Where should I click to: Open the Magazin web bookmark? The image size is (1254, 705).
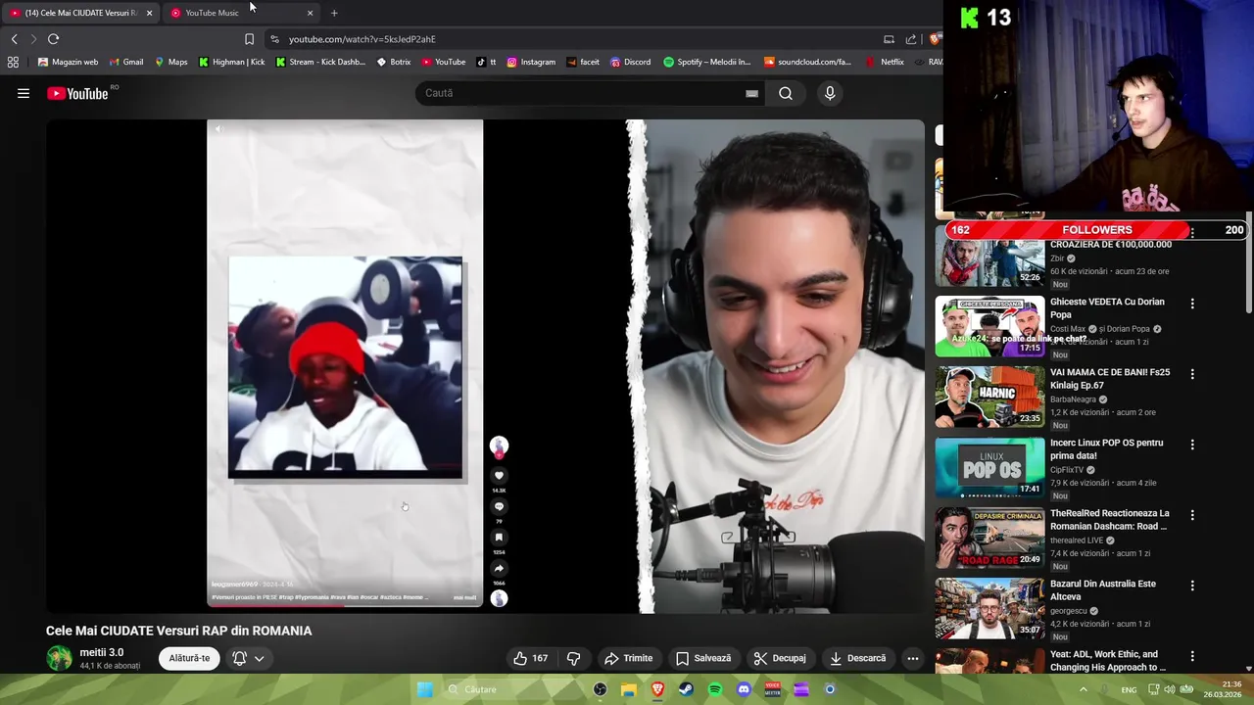[x=68, y=62]
